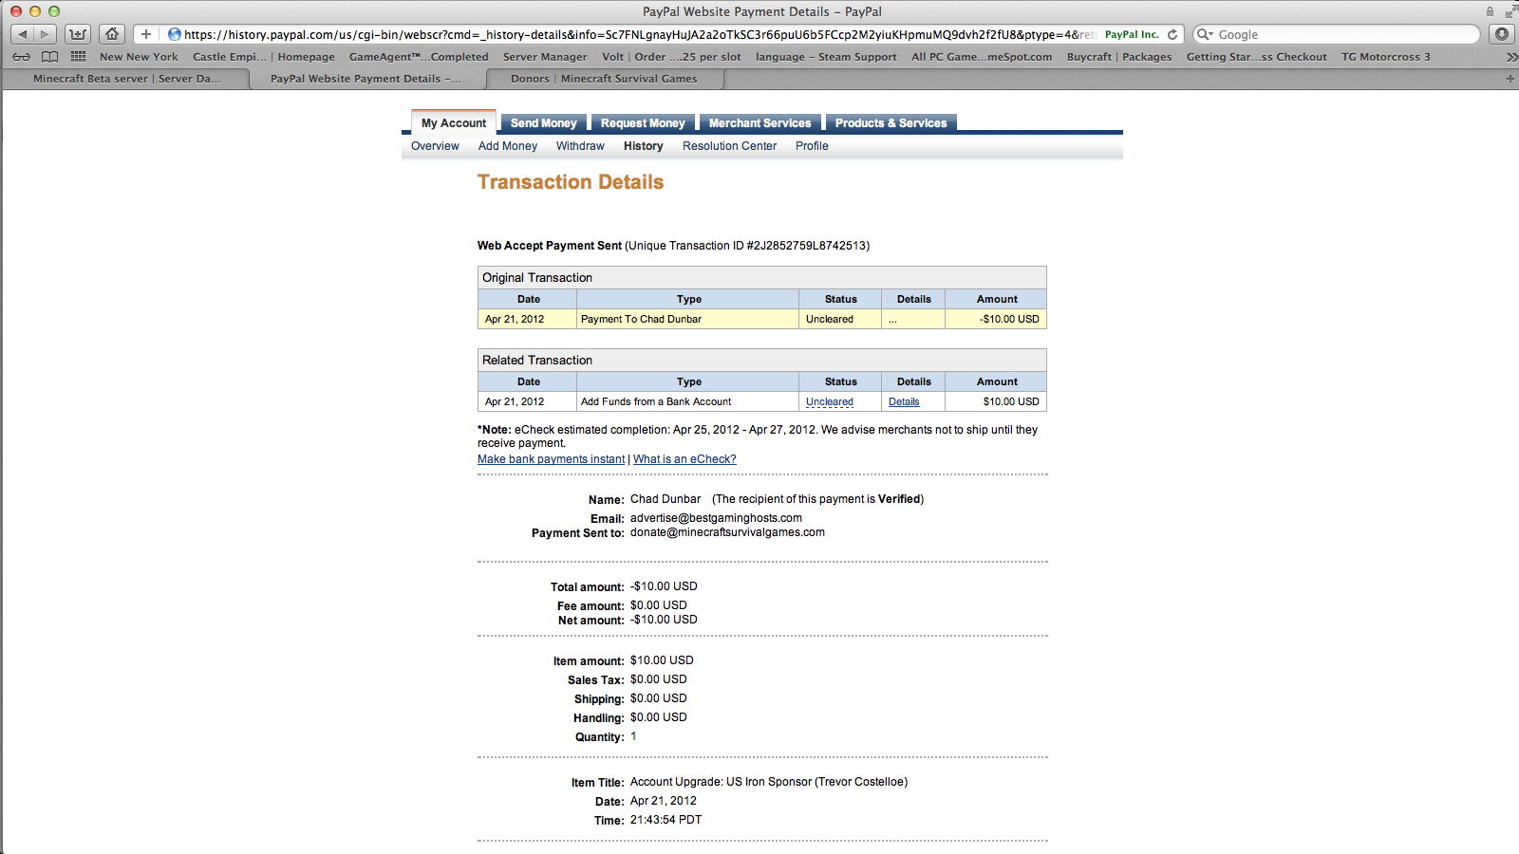Go to the Overview subtab
The image size is (1519, 854).
click(x=435, y=146)
